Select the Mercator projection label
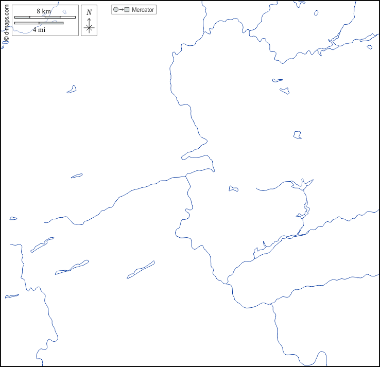The height and width of the screenshot is (367, 380). click(x=143, y=10)
